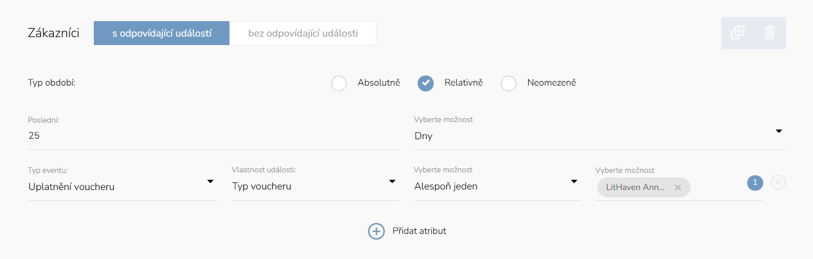Delete the condition with the trash icon
The height and width of the screenshot is (259, 813).
[x=770, y=33]
